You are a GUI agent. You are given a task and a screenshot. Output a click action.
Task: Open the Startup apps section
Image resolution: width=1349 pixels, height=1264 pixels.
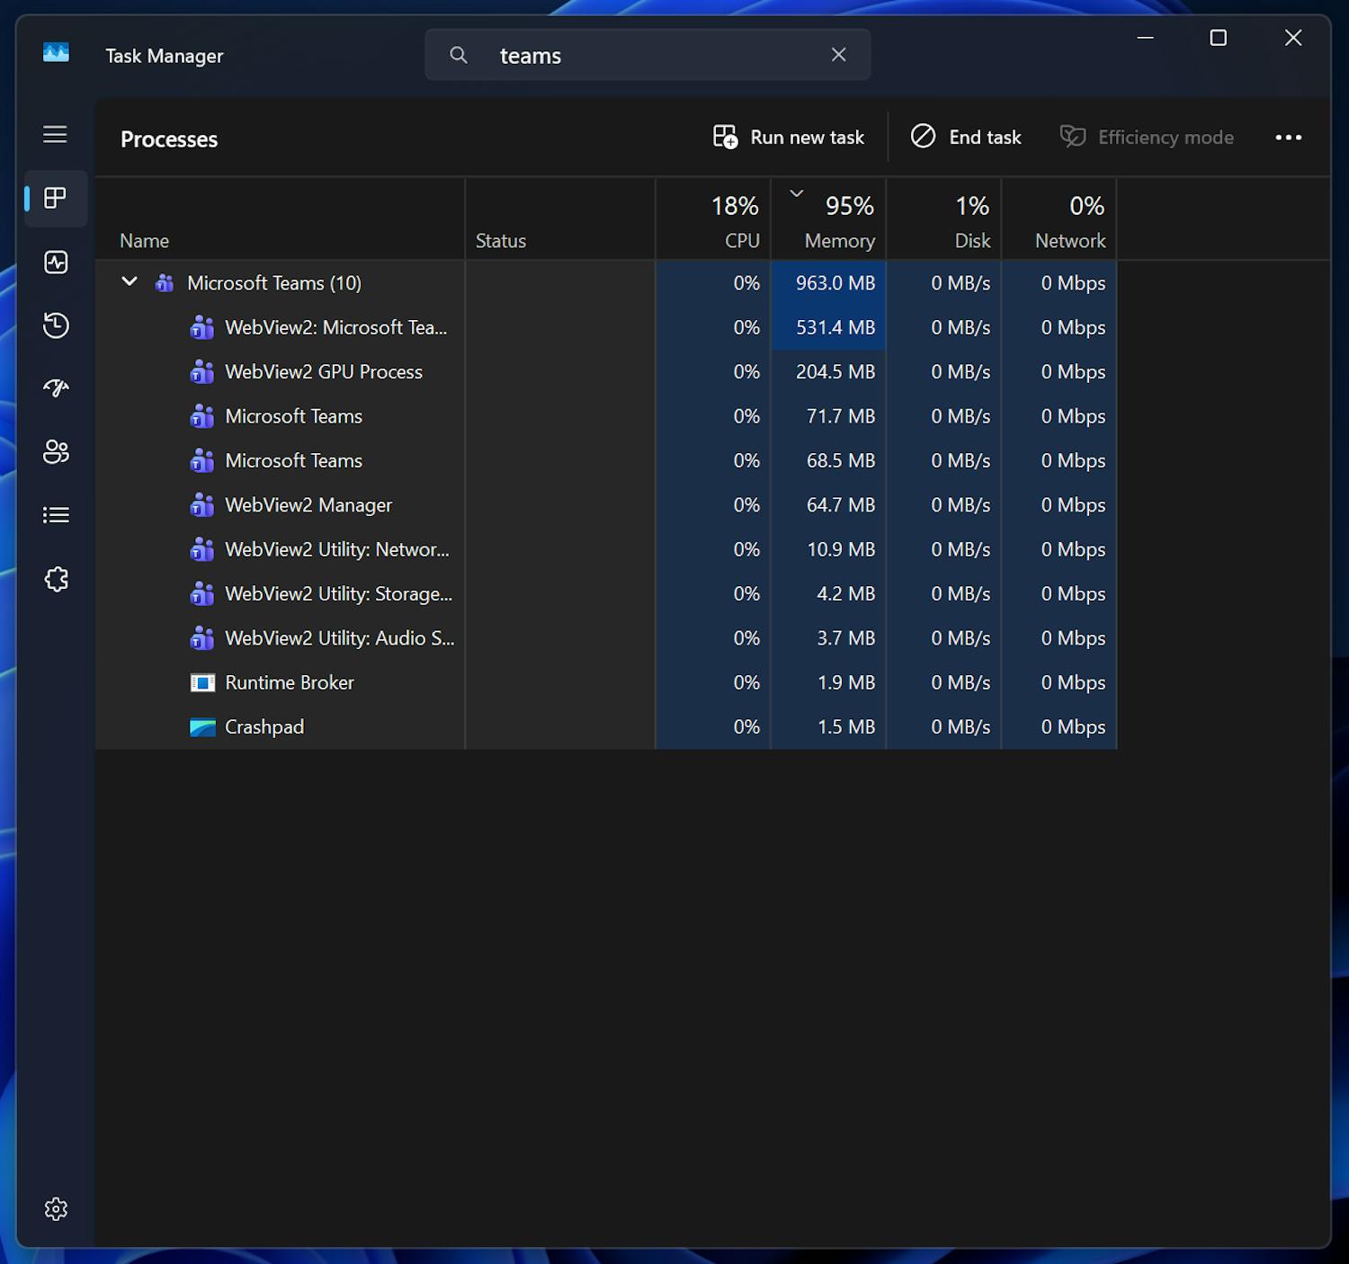coord(55,387)
